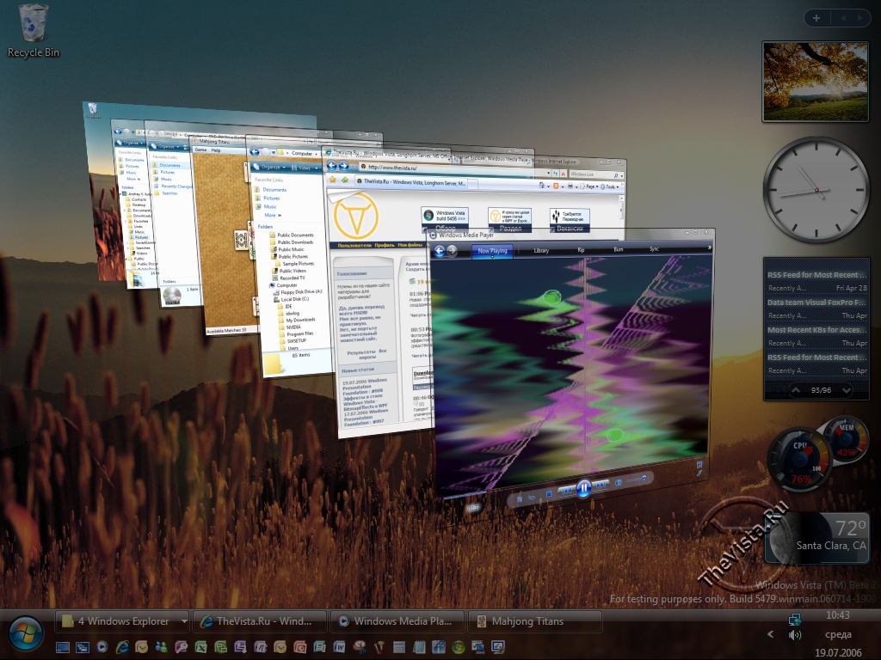Image resolution: width=881 pixels, height=660 pixels.
Task: Open the Library tab in Media Player
Action: [x=541, y=250]
